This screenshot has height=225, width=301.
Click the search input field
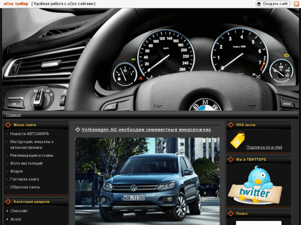pyautogui.click(x=259, y=223)
